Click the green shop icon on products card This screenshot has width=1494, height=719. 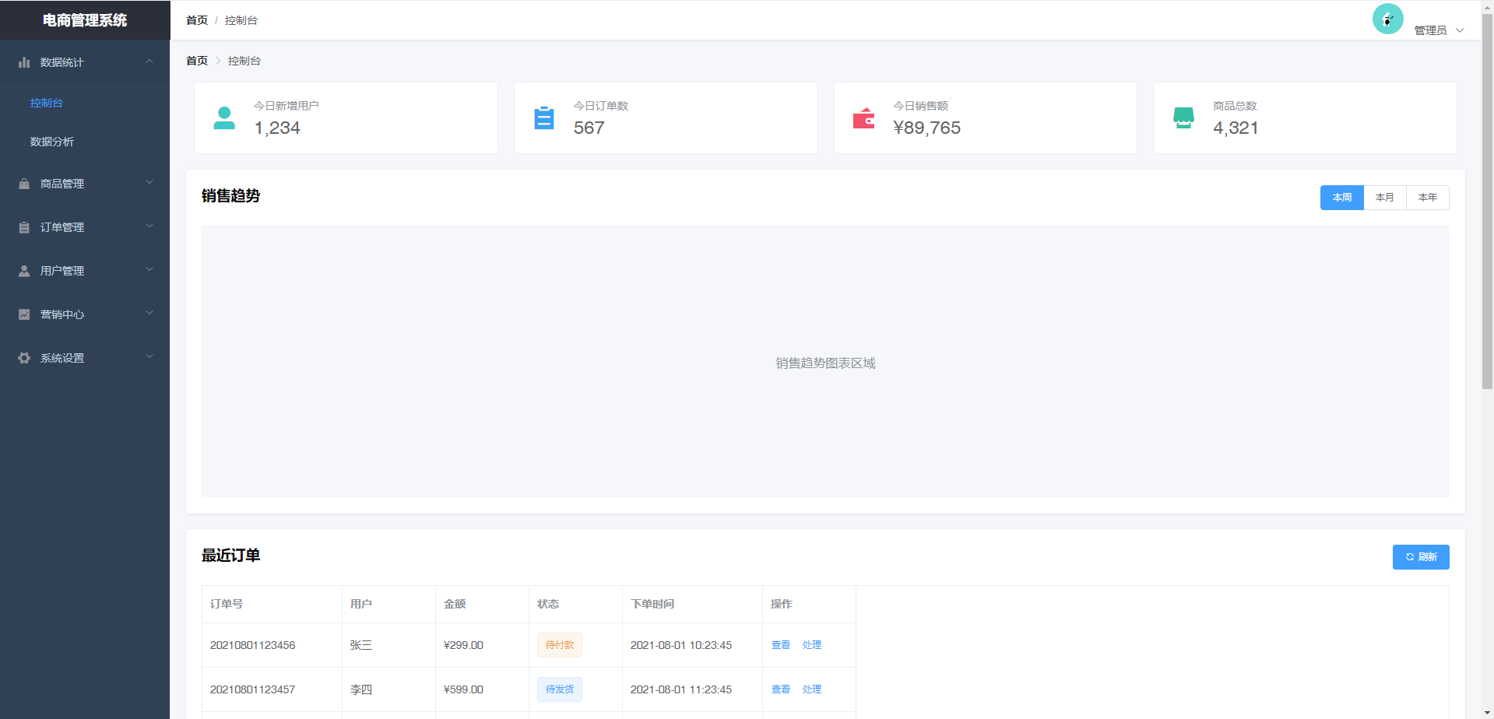pos(1183,118)
